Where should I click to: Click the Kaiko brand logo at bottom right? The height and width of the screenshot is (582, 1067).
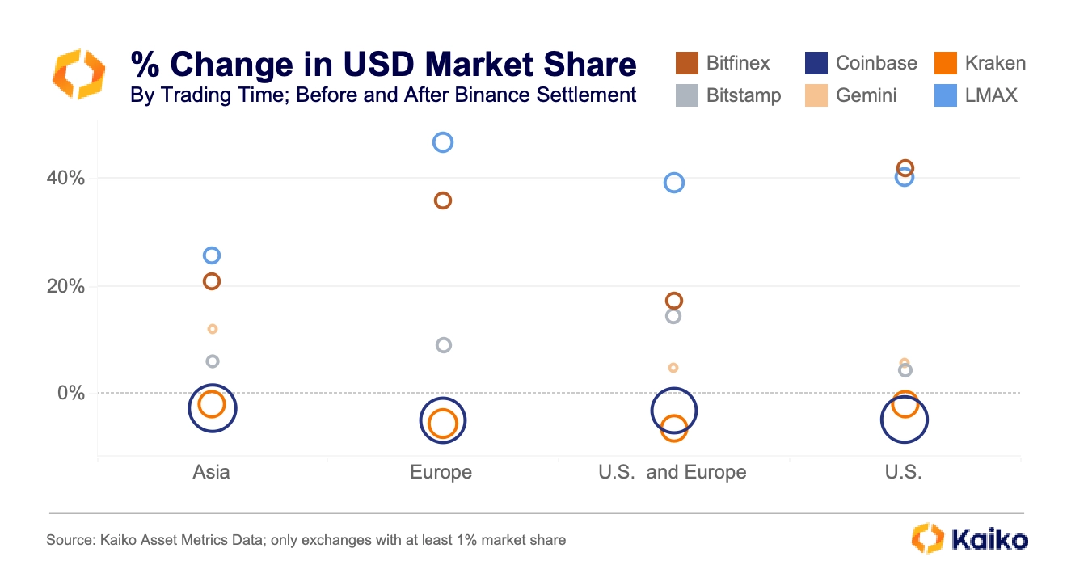tap(969, 539)
